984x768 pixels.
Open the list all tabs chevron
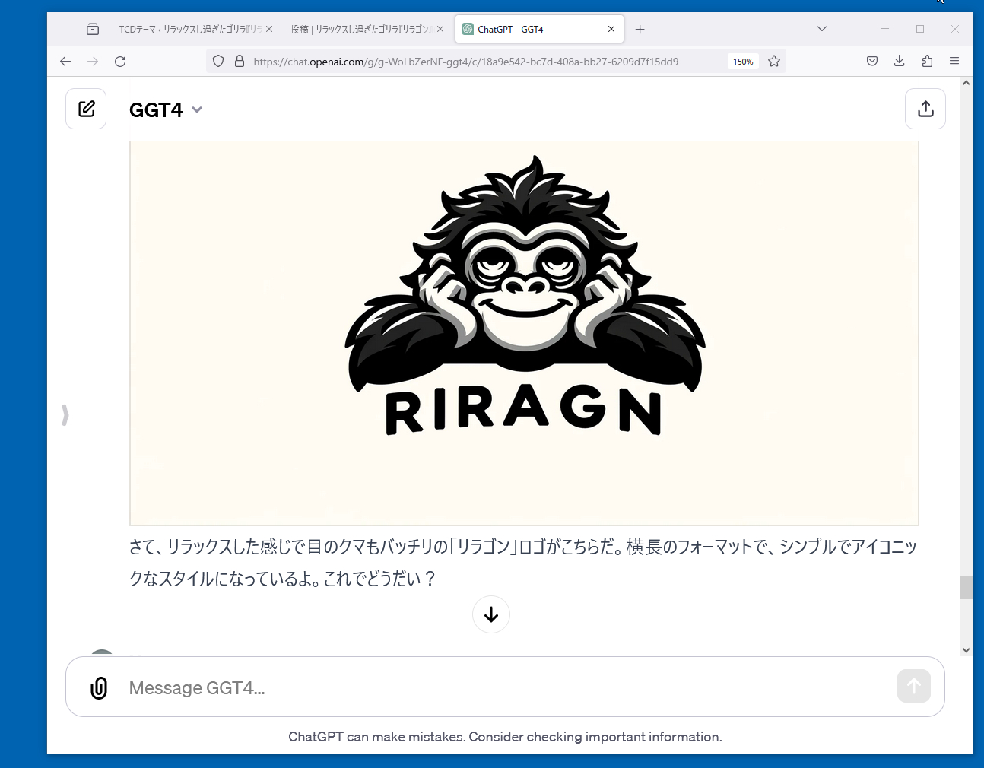[x=821, y=29]
